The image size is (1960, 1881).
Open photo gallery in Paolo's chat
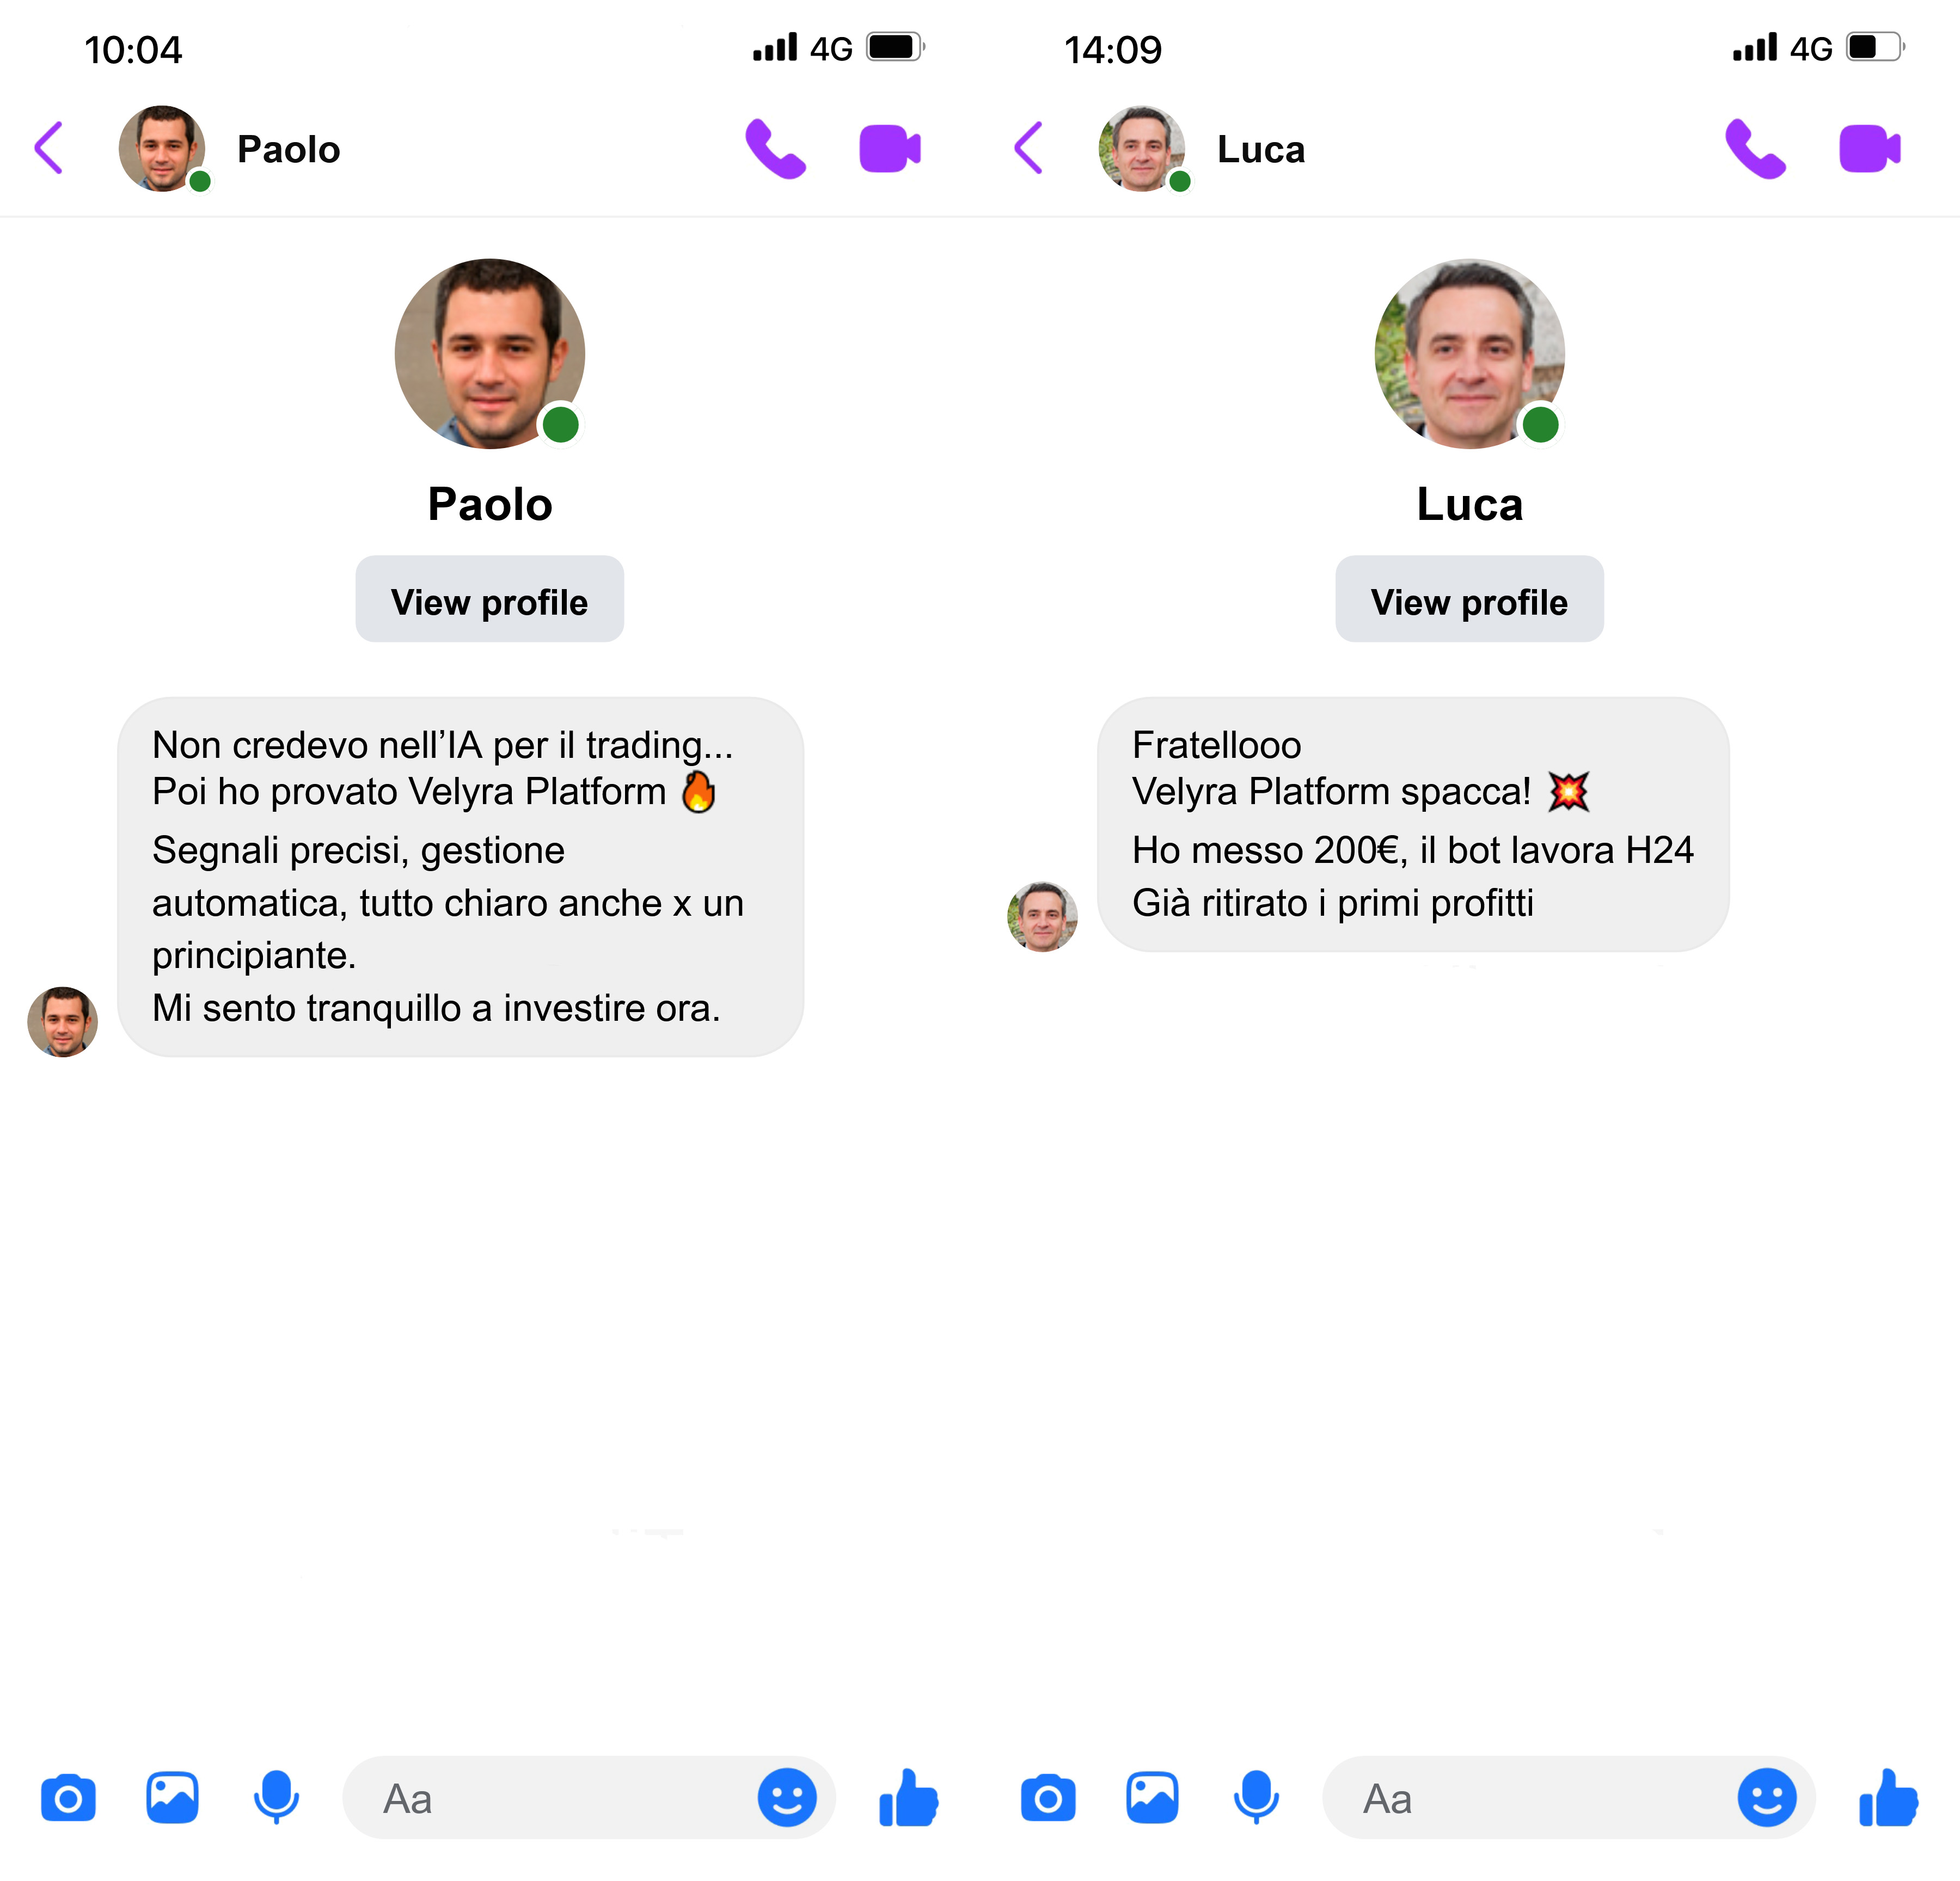(172, 1797)
